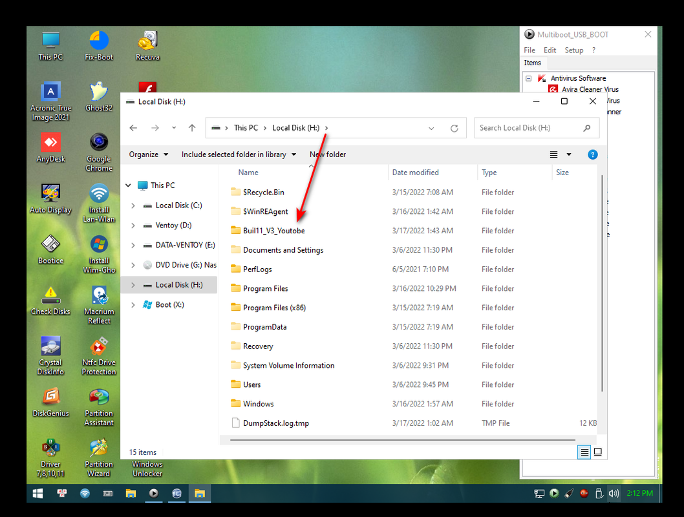This screenshot has width=684, height=517.
Task: Select the Program Files (x86) folder
Action: tap(274, 308)
